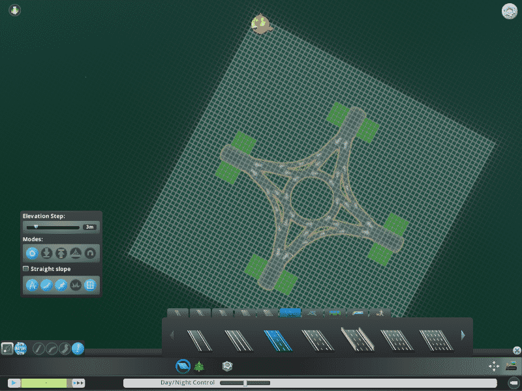Switch to the first road type tab
The height and width of the screenshot is (391, 522).
pos(178,313)
